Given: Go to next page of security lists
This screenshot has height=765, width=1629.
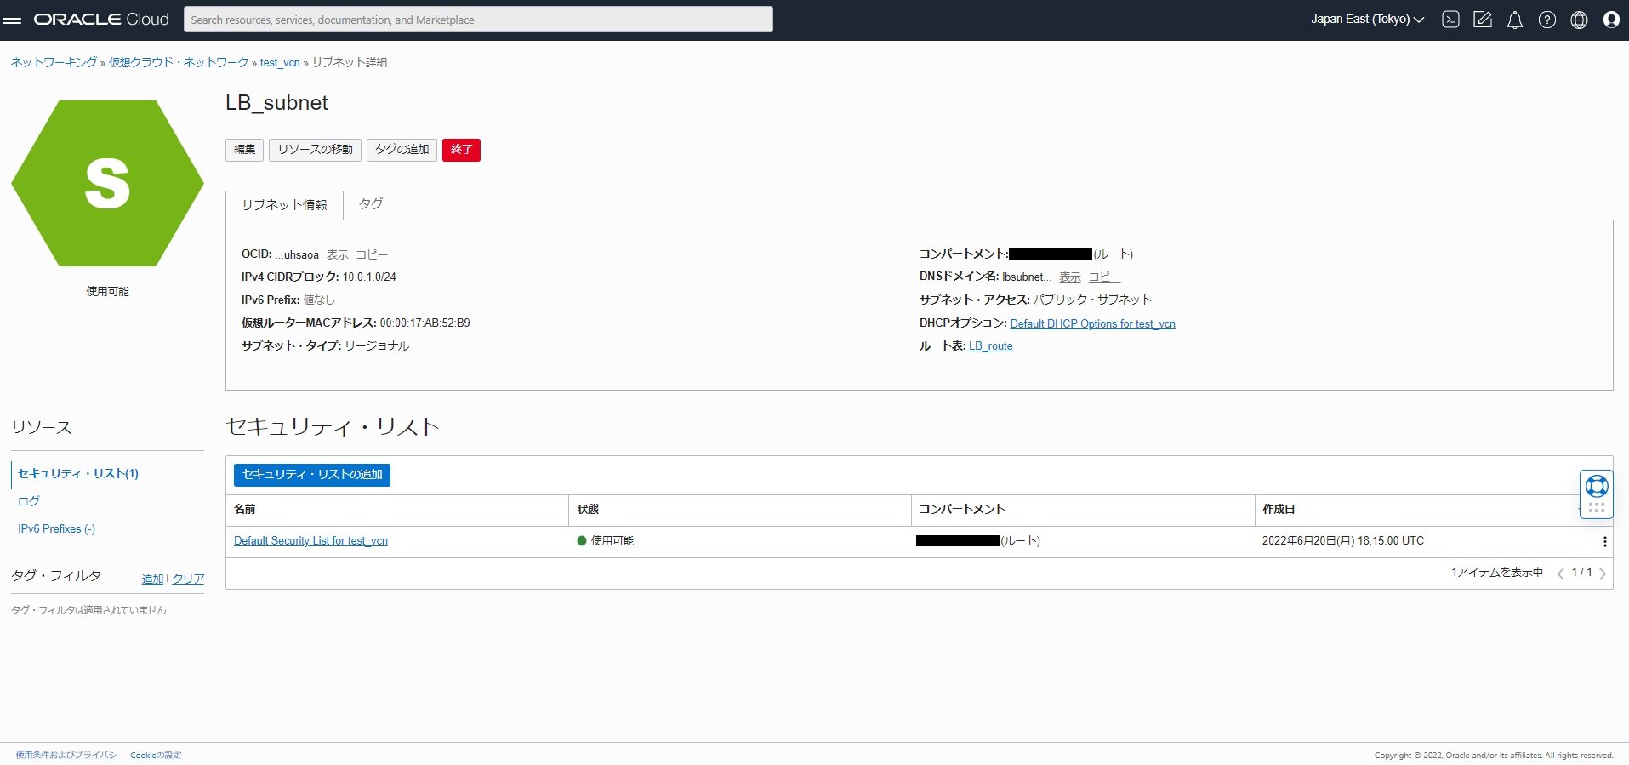Looking at the screenshot, I should pos(1603,574).
